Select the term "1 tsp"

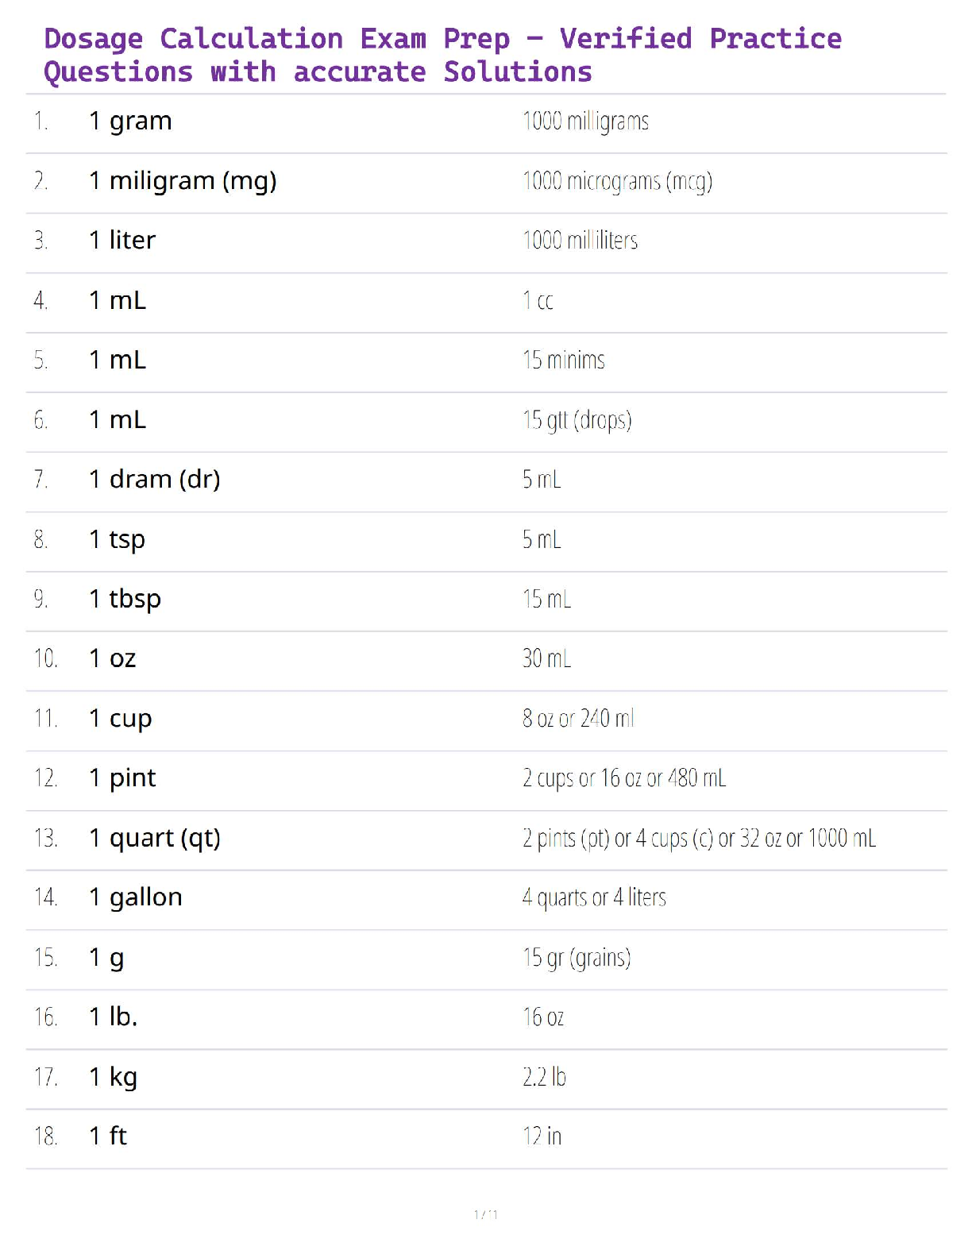[117, 540]
